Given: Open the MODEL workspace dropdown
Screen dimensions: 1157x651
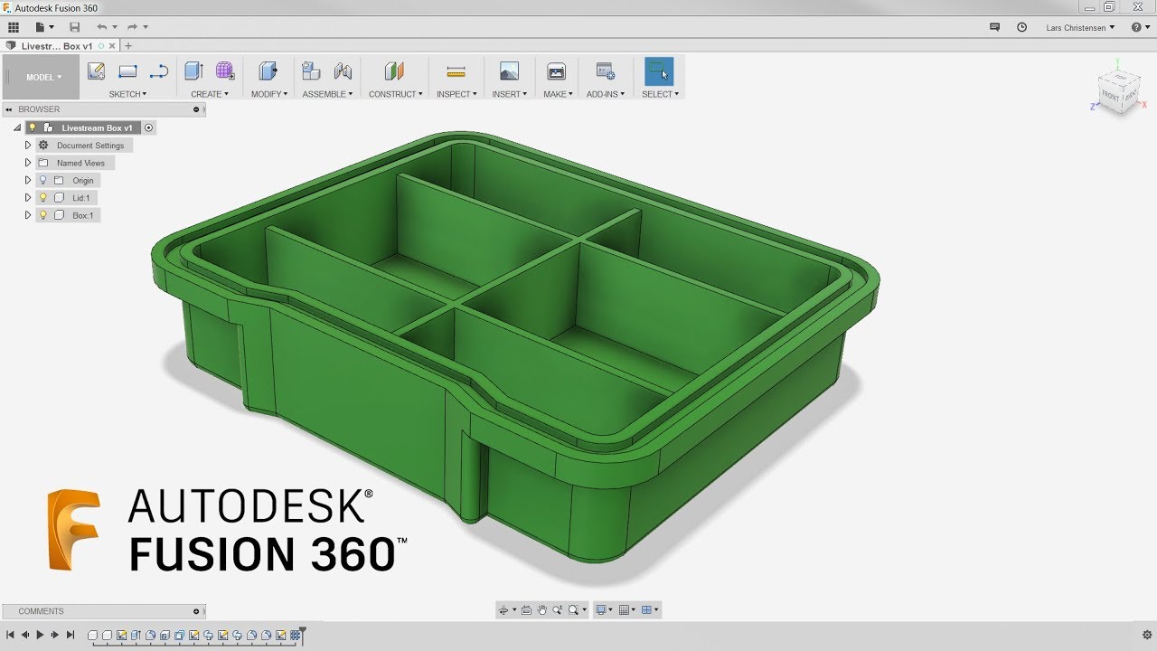Looking at the screenshot, I should click(43, 77).
